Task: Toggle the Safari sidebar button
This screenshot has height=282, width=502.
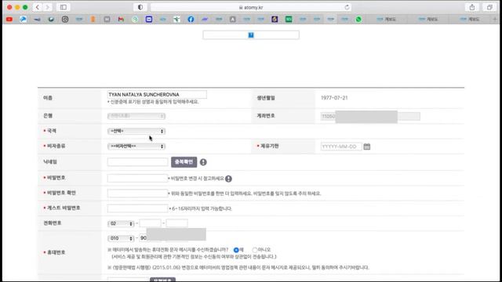Action: pyautogui.click(x=63, y=7)
